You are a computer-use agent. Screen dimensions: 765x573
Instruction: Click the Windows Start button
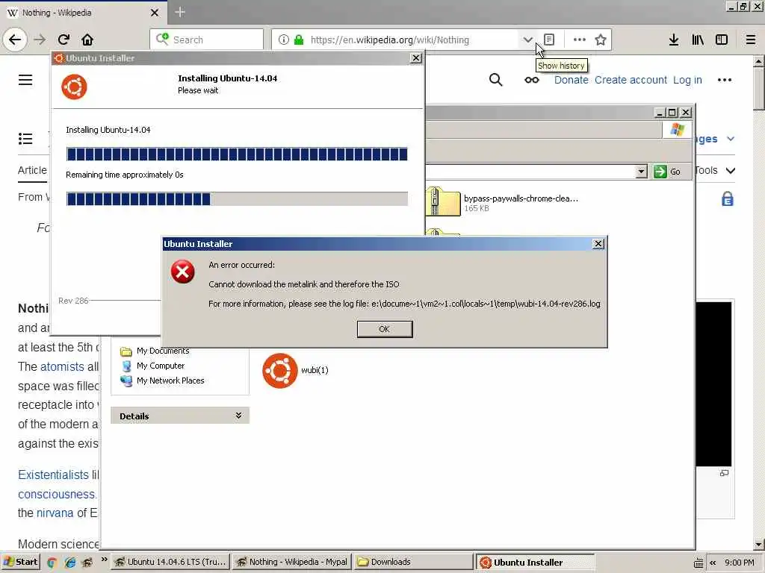click(x=20, y=562)
